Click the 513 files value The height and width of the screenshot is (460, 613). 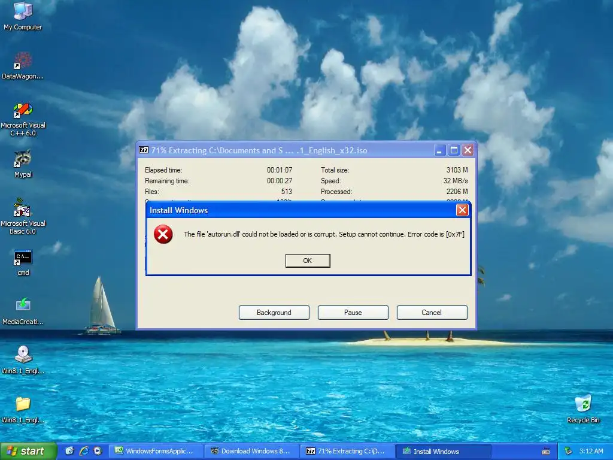tap(287, 192)
